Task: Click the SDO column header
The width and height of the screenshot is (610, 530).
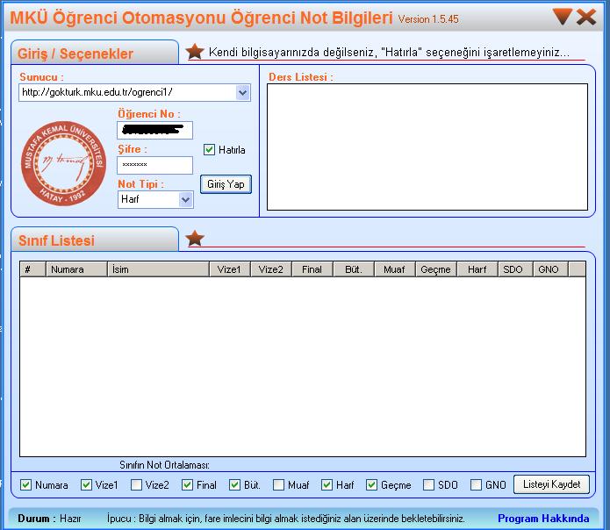Action: [515, 269]
